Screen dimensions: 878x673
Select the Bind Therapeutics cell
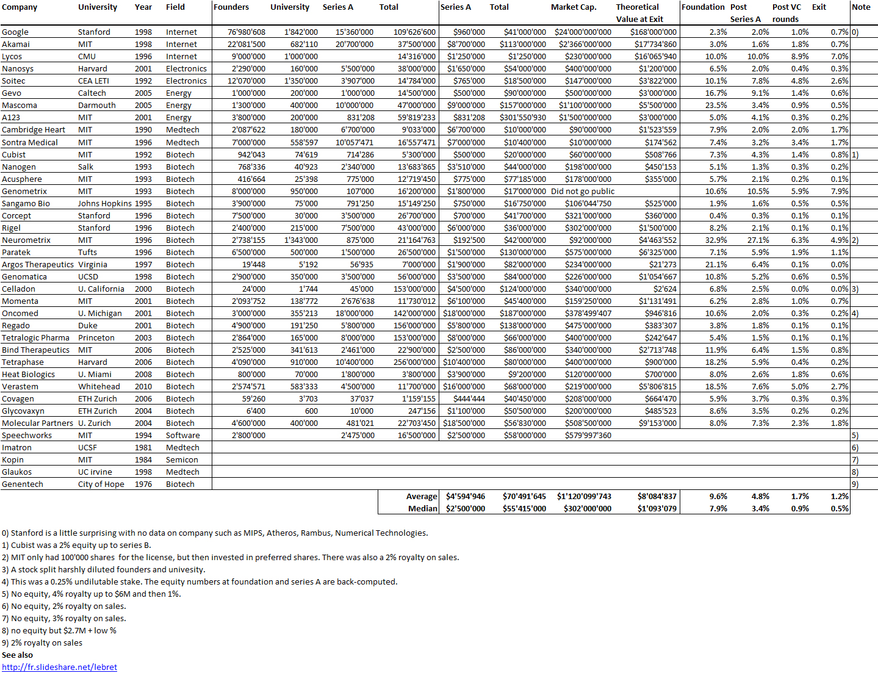click(x=36, y=350)
